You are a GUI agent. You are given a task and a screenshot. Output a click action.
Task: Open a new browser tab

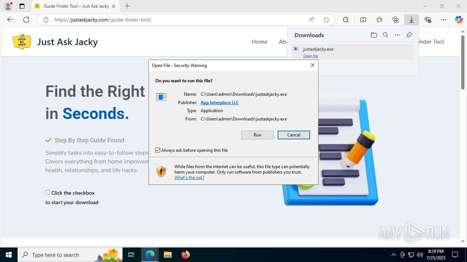(127, 6)
